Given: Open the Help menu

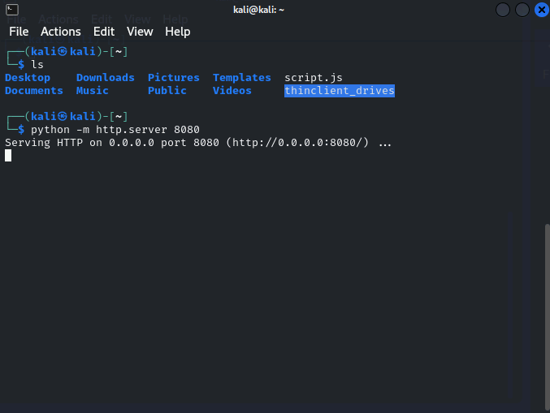Looking at the screenshot, I should point(177,32).
